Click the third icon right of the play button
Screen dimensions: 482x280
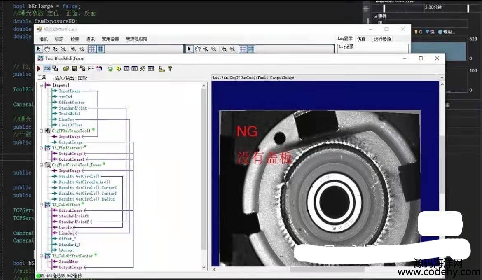pos(66,68)
